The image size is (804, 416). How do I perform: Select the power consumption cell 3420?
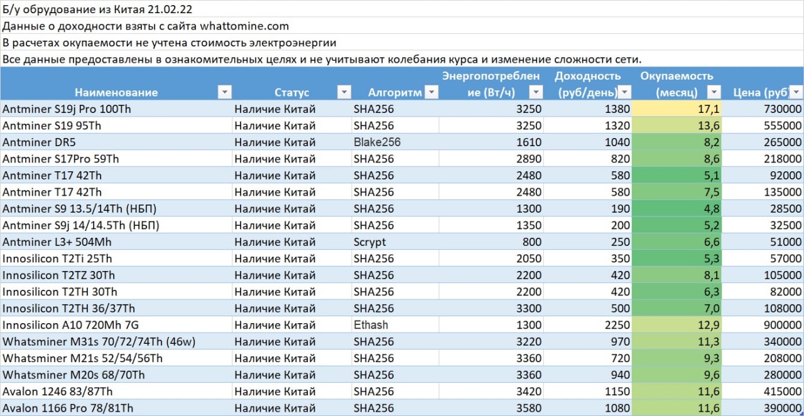click(491, 392)
